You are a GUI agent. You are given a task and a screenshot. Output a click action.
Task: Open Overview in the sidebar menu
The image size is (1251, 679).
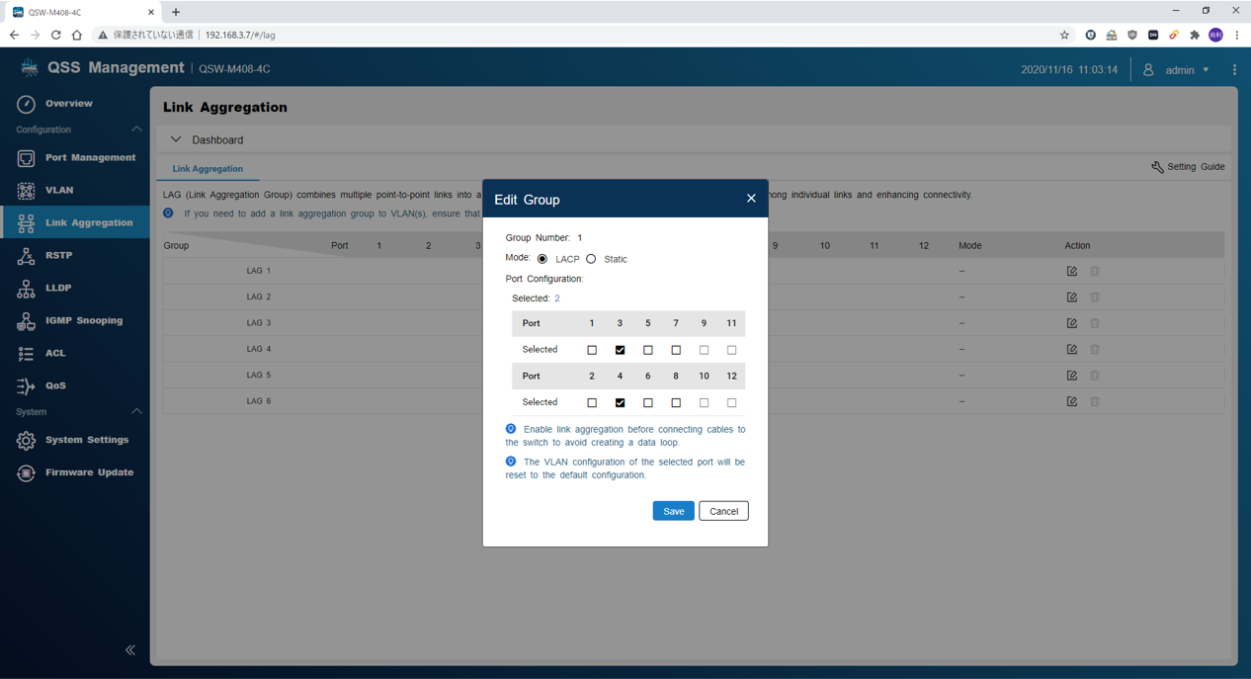(x=68, y=104)
